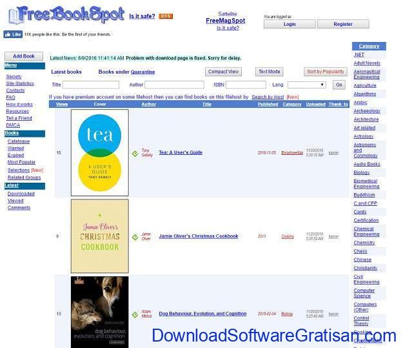Image resolution: width=403 pixels, height=348 pixels.
Task: Open 'Dog Behaviour, Evolution, and Cognition' link
Action: click(x=202, y=314)
